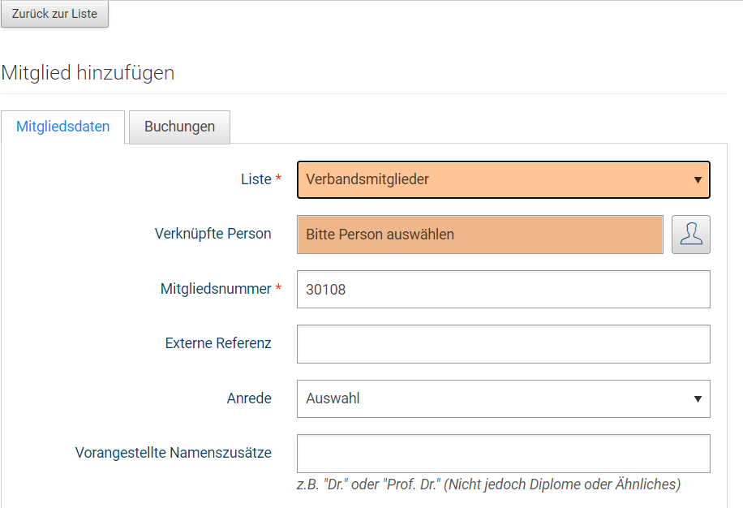Viewport: 743px width, 508px height.
Task: Click the arrow on the Anrede dropdown
Action: [x=697, y=398]
